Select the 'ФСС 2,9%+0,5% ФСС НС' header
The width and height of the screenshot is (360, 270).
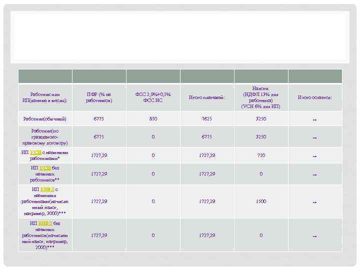[153, 97]
